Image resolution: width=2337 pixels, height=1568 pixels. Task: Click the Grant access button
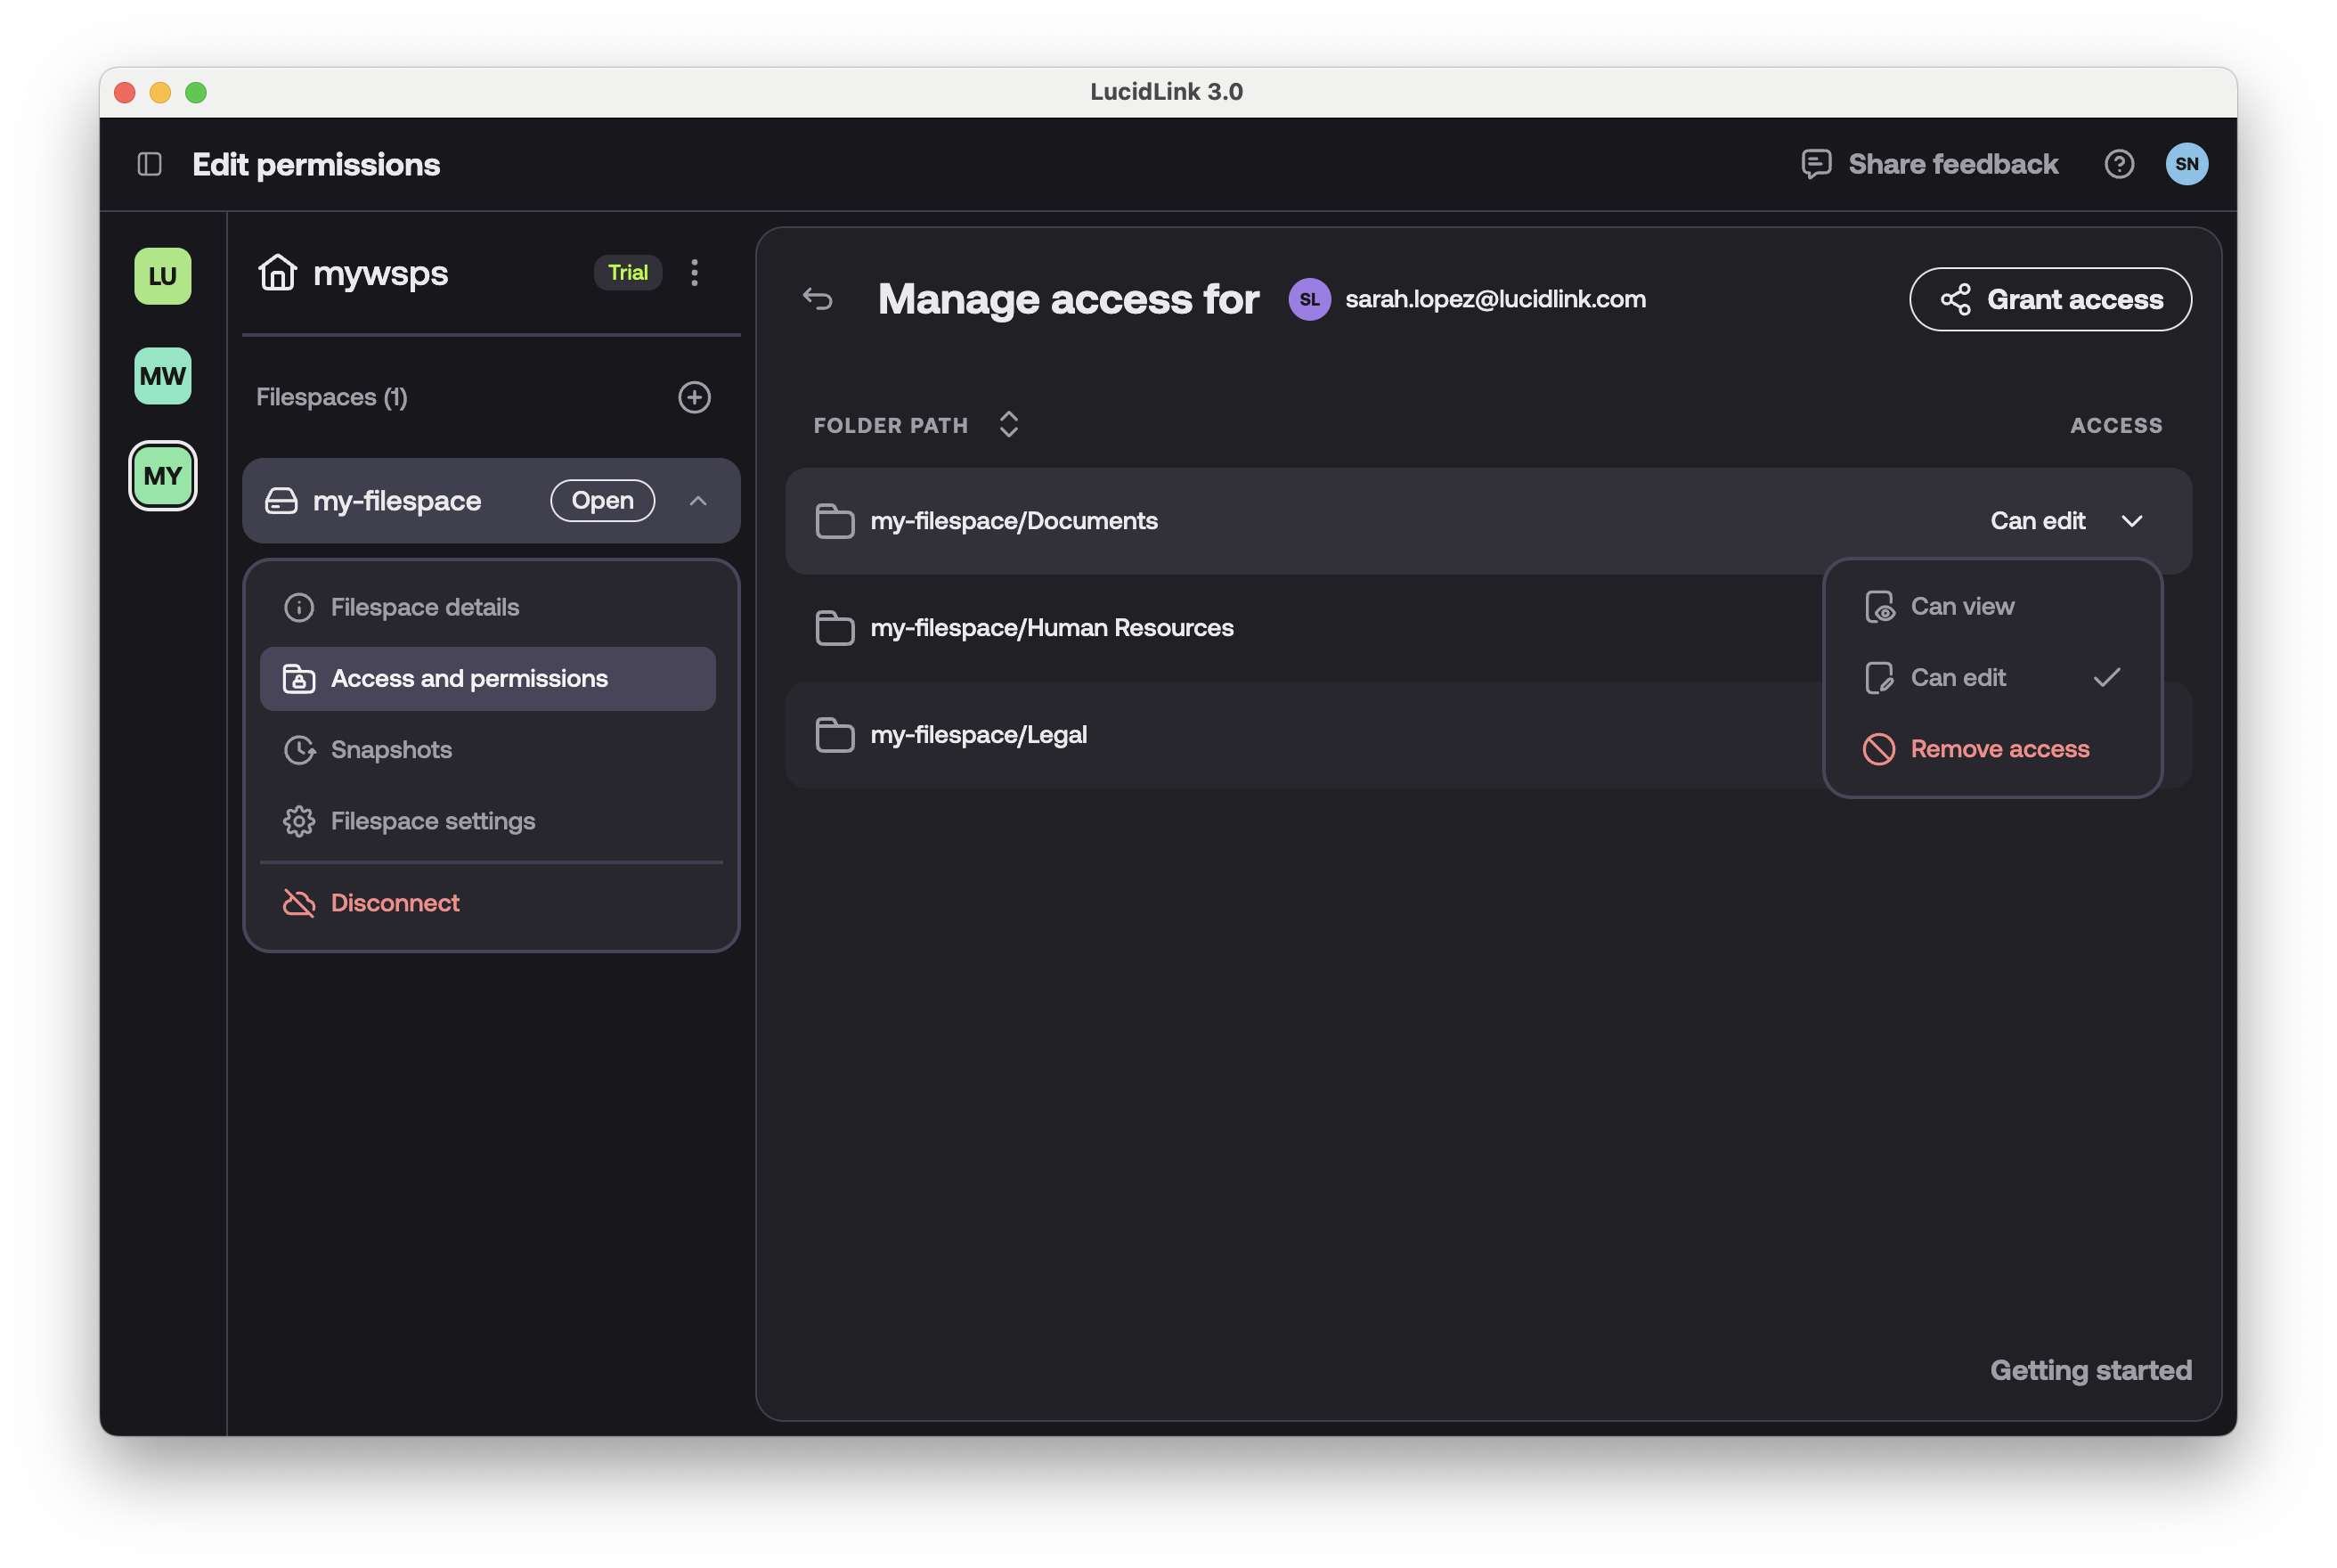click(2050, 299)
